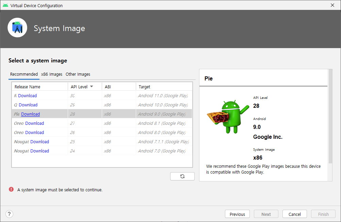Click Download link for Nougat API 25
The width and height of the screenshot is (341, 222).
click(x=39, y=142)
